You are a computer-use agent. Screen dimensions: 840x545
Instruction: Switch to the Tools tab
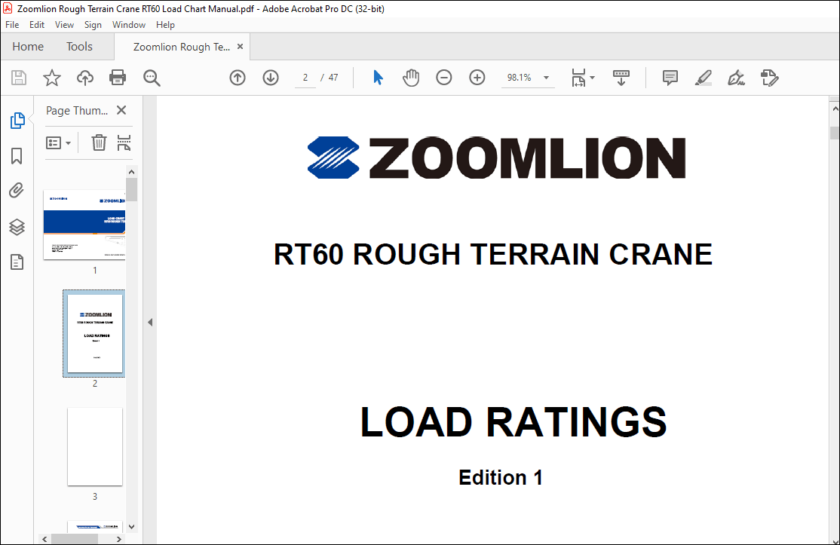pos(79,46)
